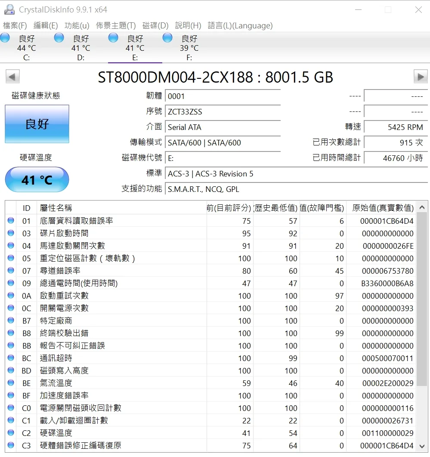This screenshot has height=457, width=430.
Task: Click the 原始值(真實數值) column header
Action: pyautogui.click(x=381, y=208)
